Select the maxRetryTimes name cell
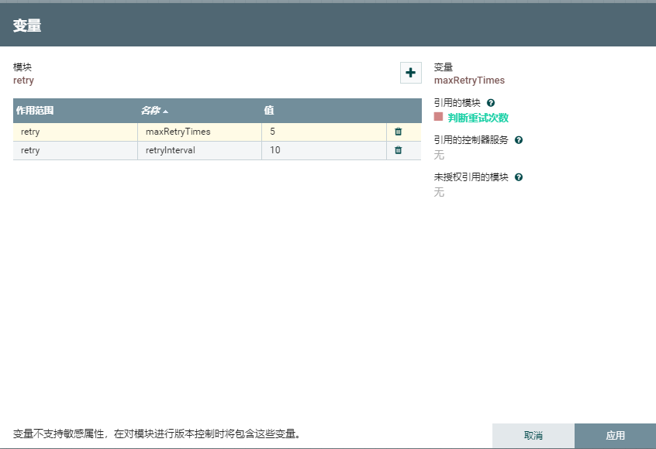The image size is (656, 449). pos(199,132)
